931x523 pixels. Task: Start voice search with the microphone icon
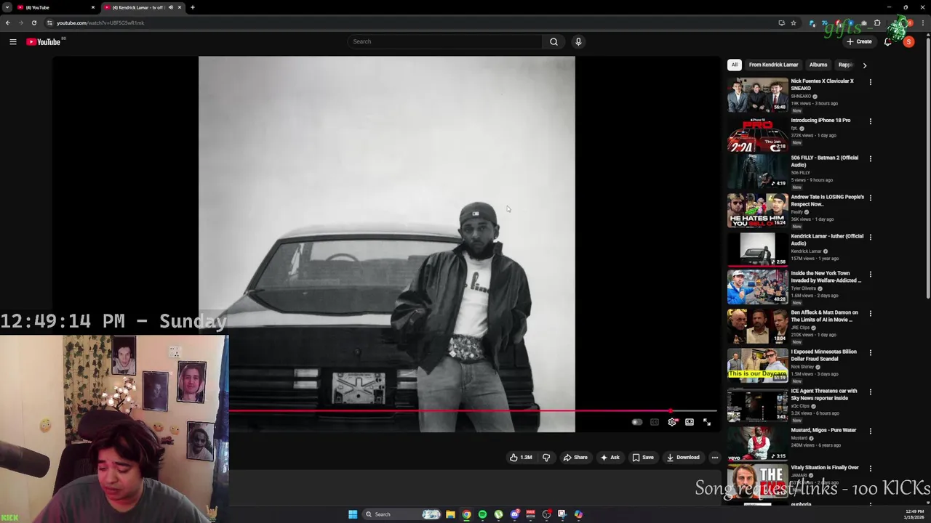pos(578,41)
